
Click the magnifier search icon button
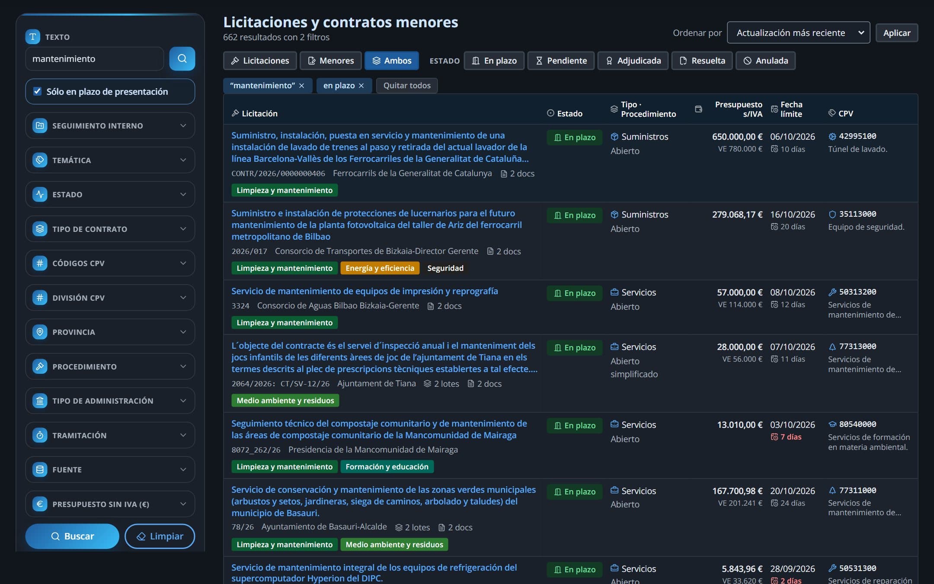[x=182, y=59]
